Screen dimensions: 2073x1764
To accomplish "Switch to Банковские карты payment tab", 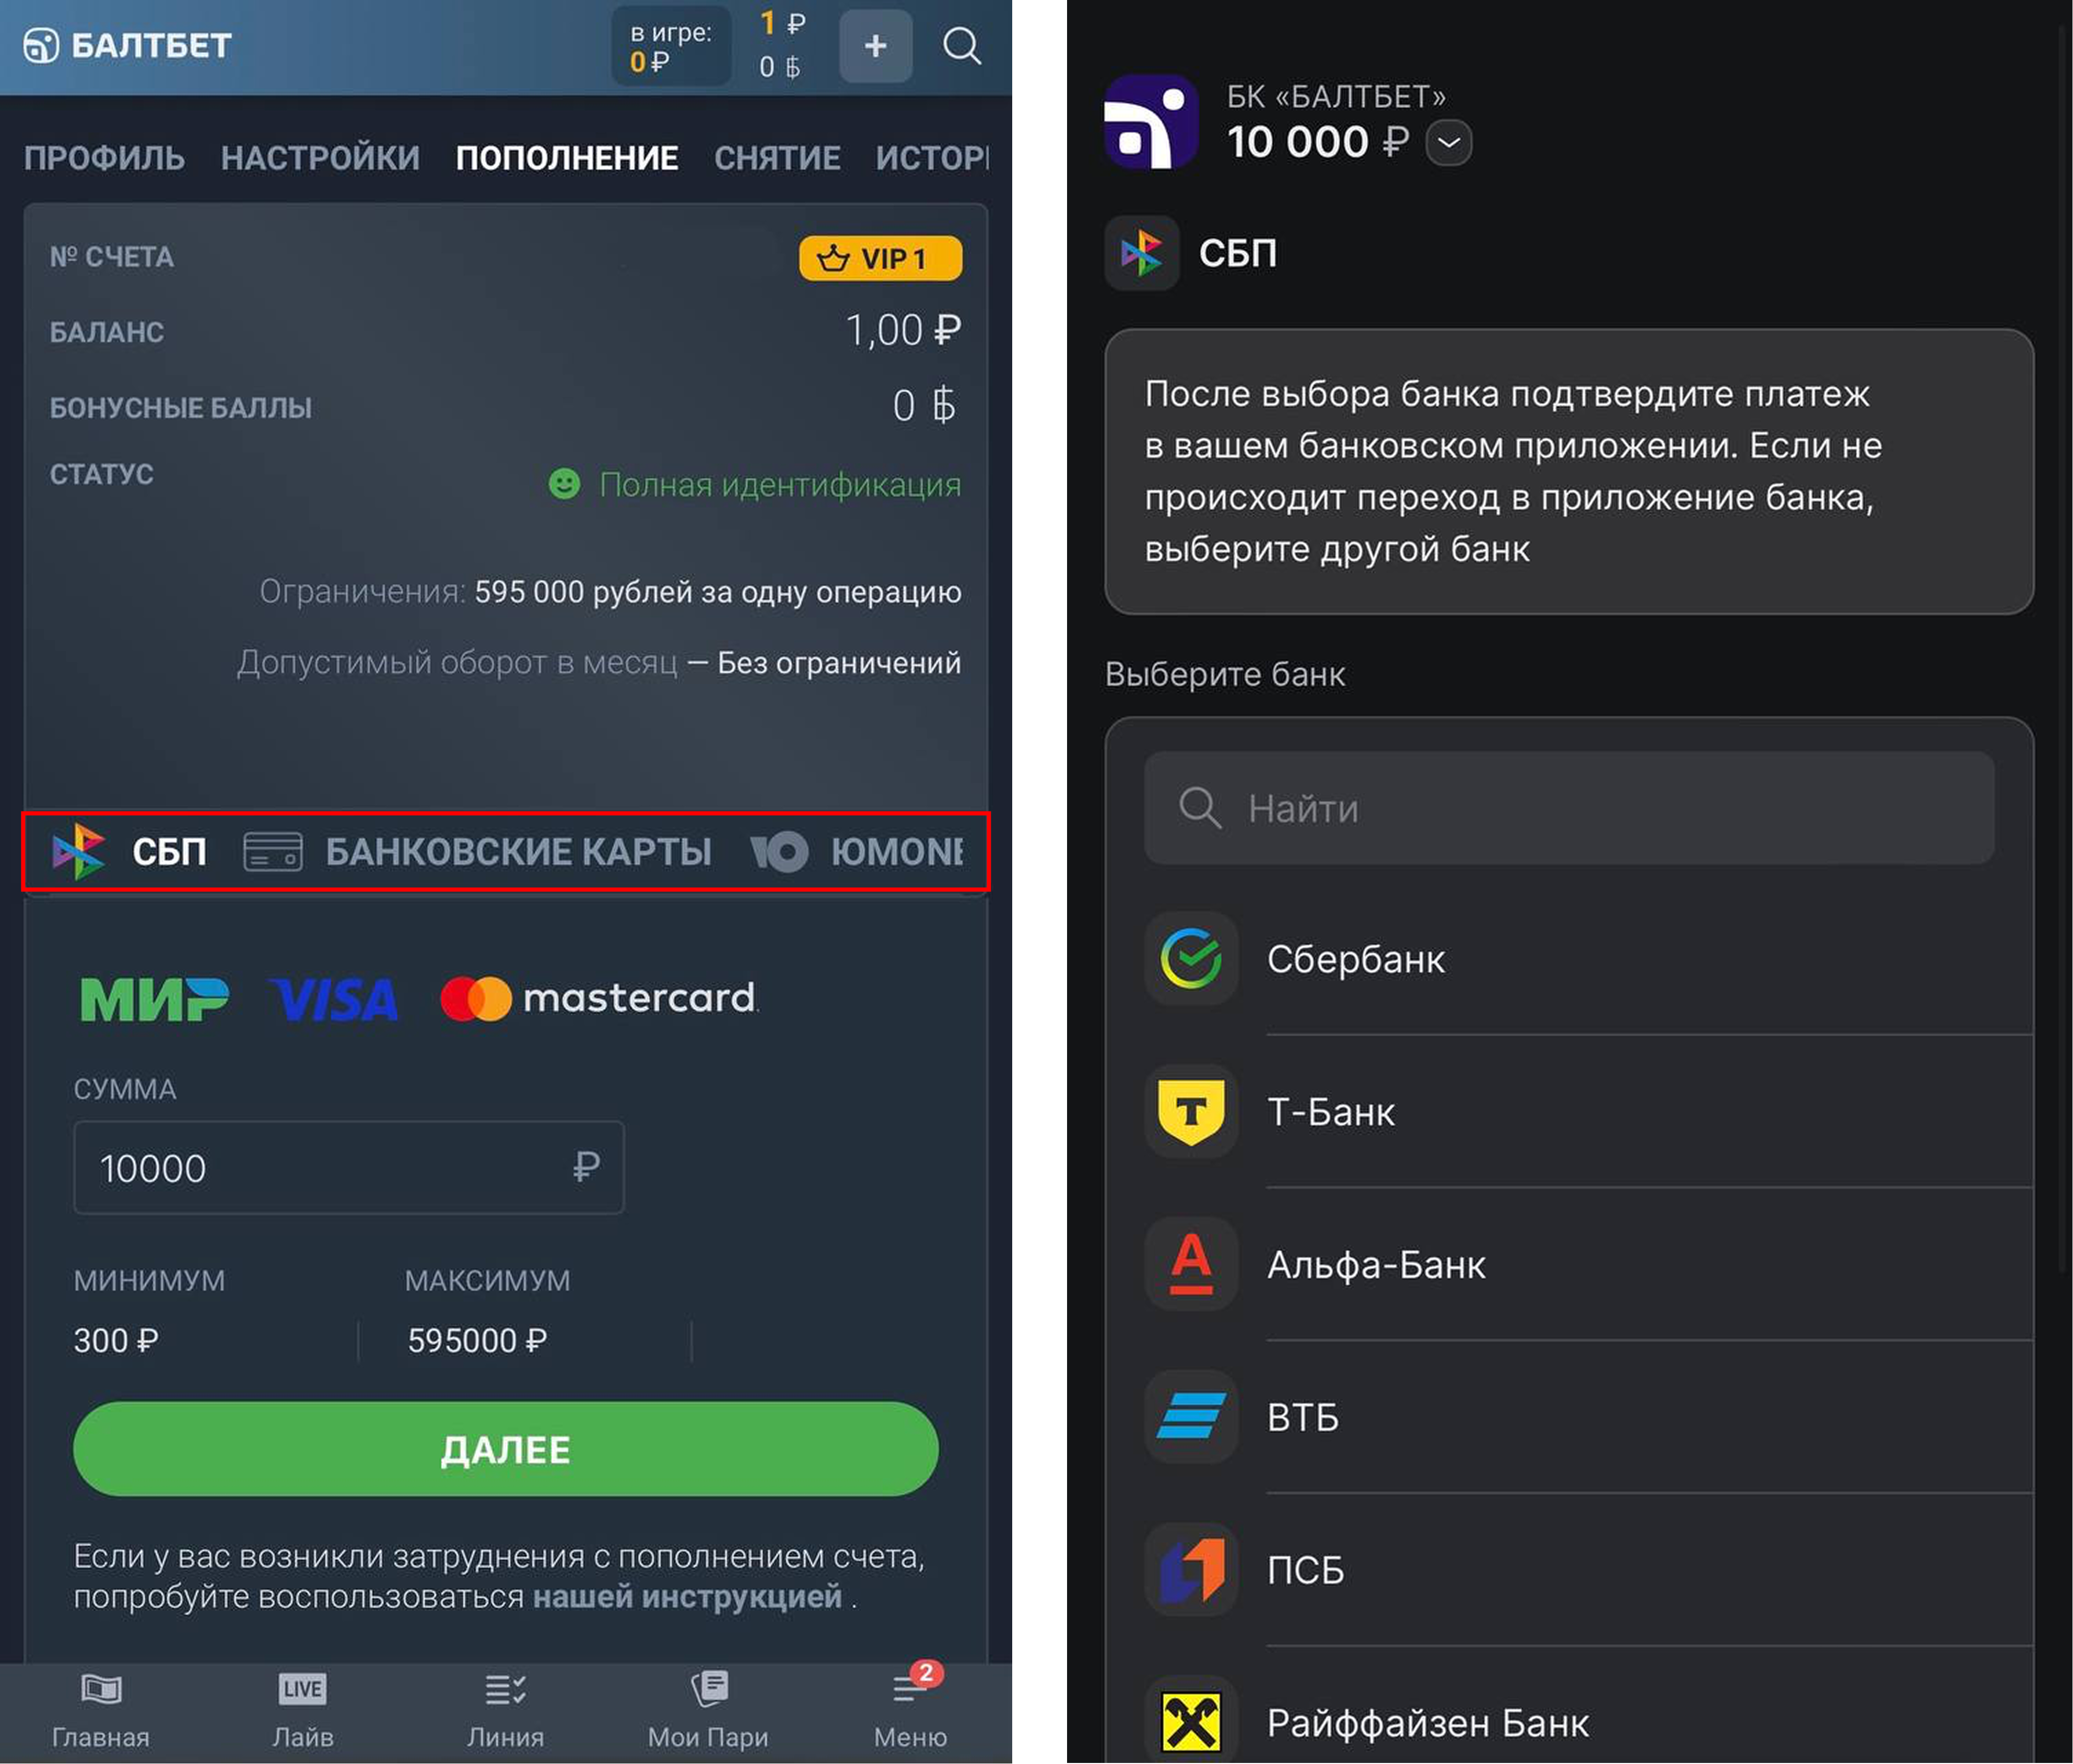I will [478, 852].
